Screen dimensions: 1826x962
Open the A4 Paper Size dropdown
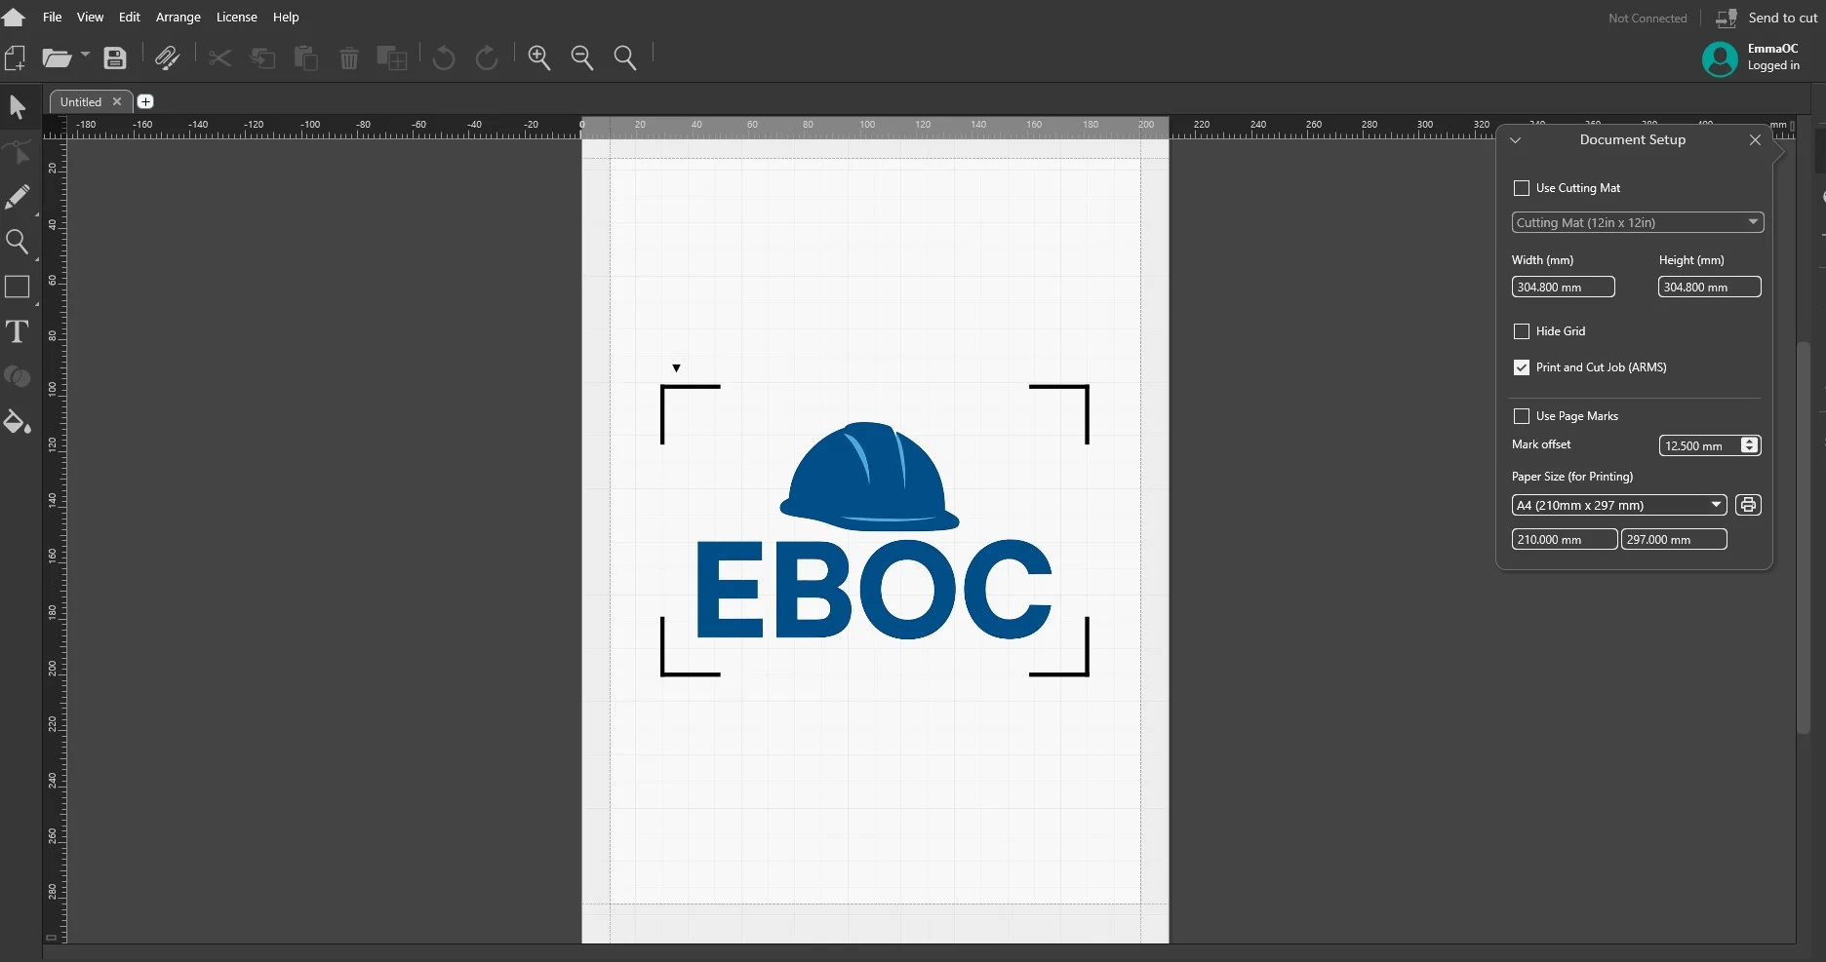1619,505
